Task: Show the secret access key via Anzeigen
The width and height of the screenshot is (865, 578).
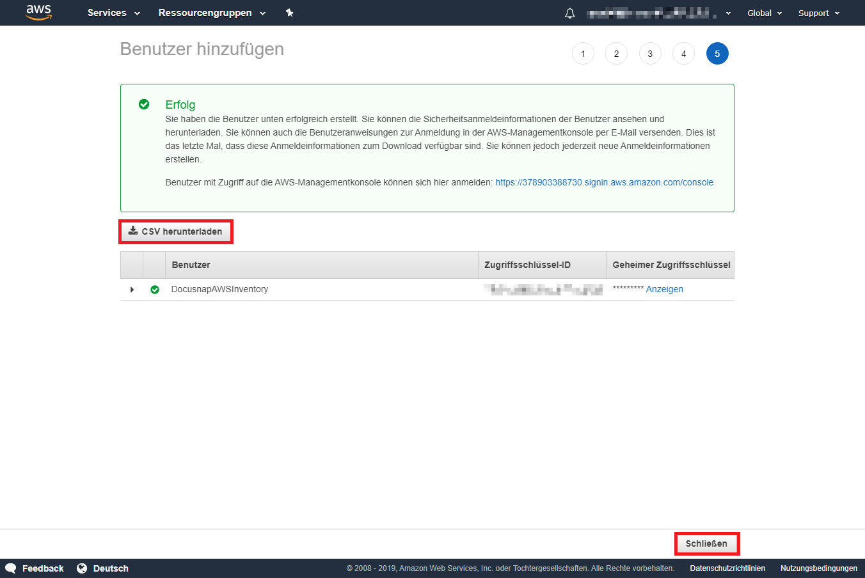Action: tap(664, 290)
